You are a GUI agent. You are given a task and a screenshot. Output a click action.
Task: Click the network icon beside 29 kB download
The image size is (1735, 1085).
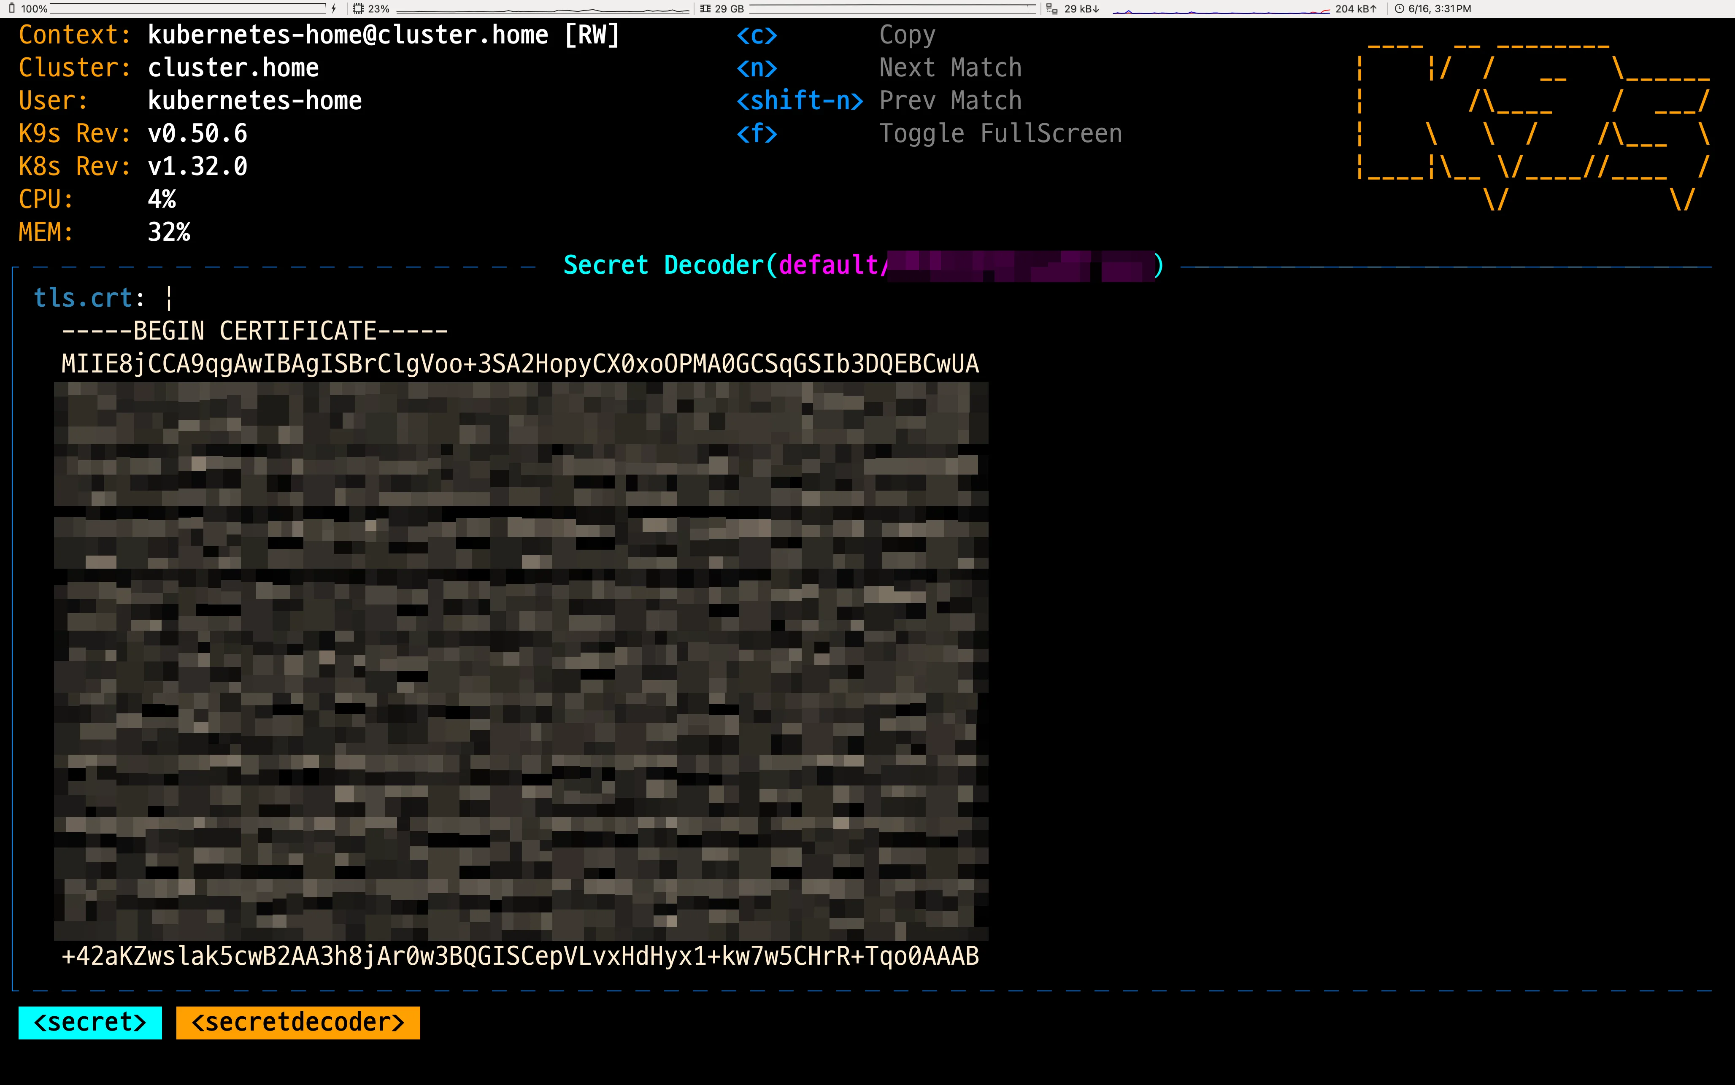click(1052, 8)
